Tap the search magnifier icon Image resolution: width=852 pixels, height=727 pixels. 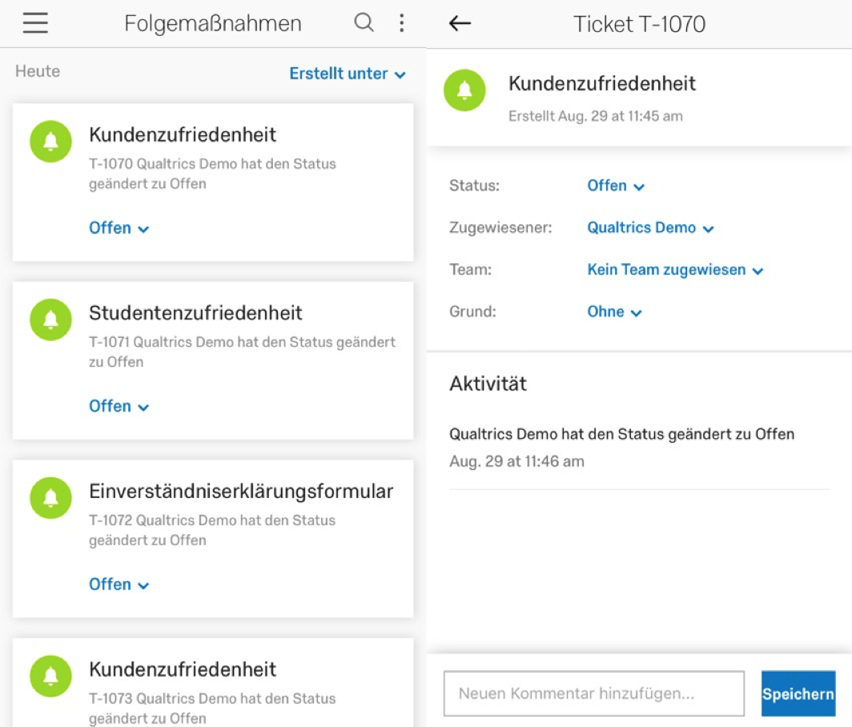click(364, 23)
